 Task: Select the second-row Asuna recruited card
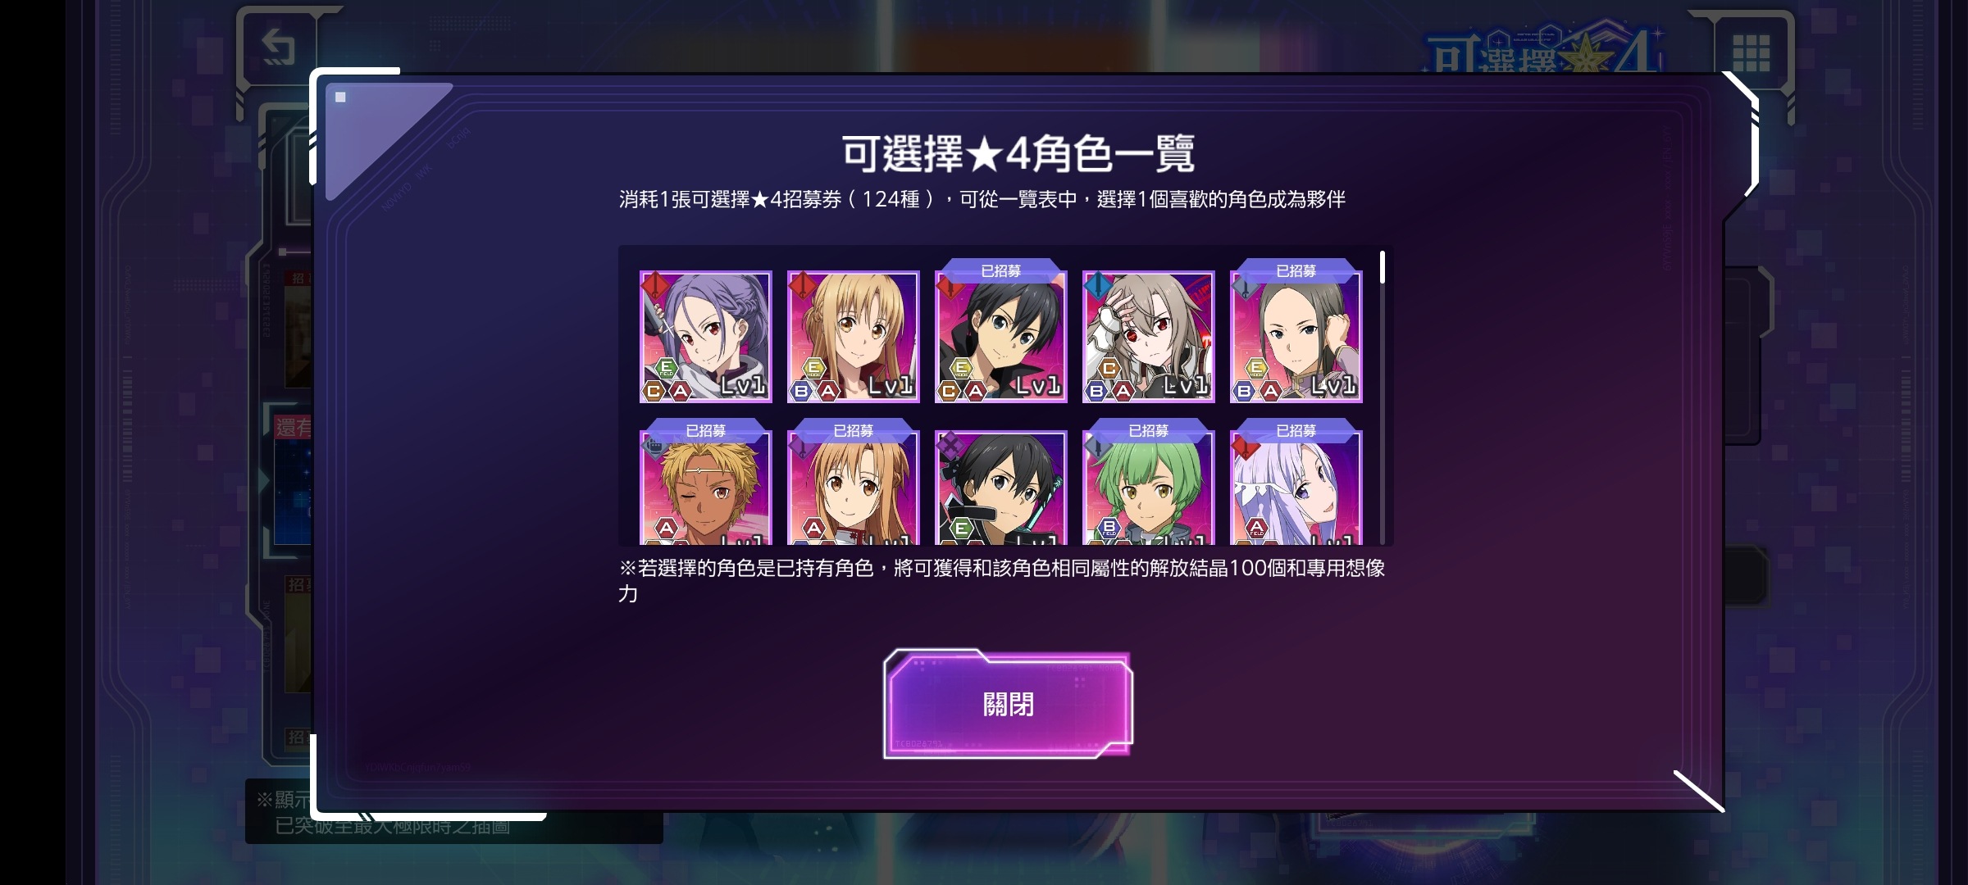(853, 488)
